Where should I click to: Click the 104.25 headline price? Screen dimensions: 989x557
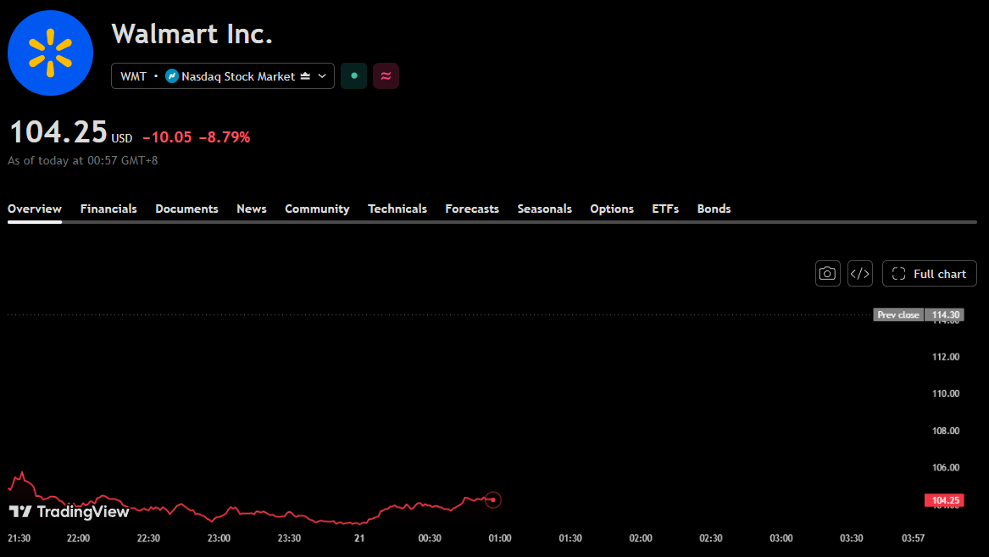pyautogui.click(x=58, y=132)
